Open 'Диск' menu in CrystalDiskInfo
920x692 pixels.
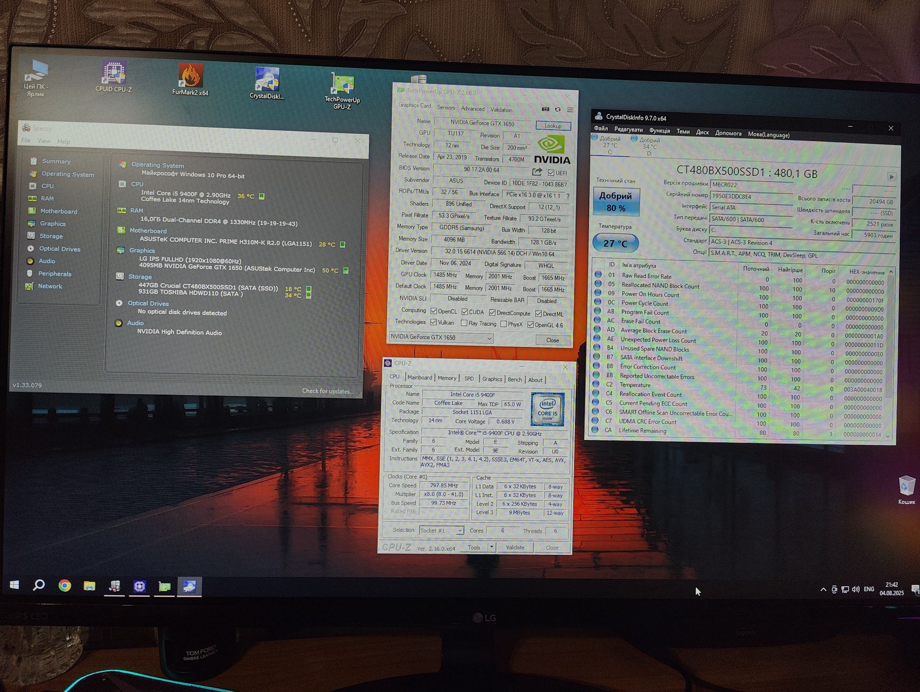702,132
